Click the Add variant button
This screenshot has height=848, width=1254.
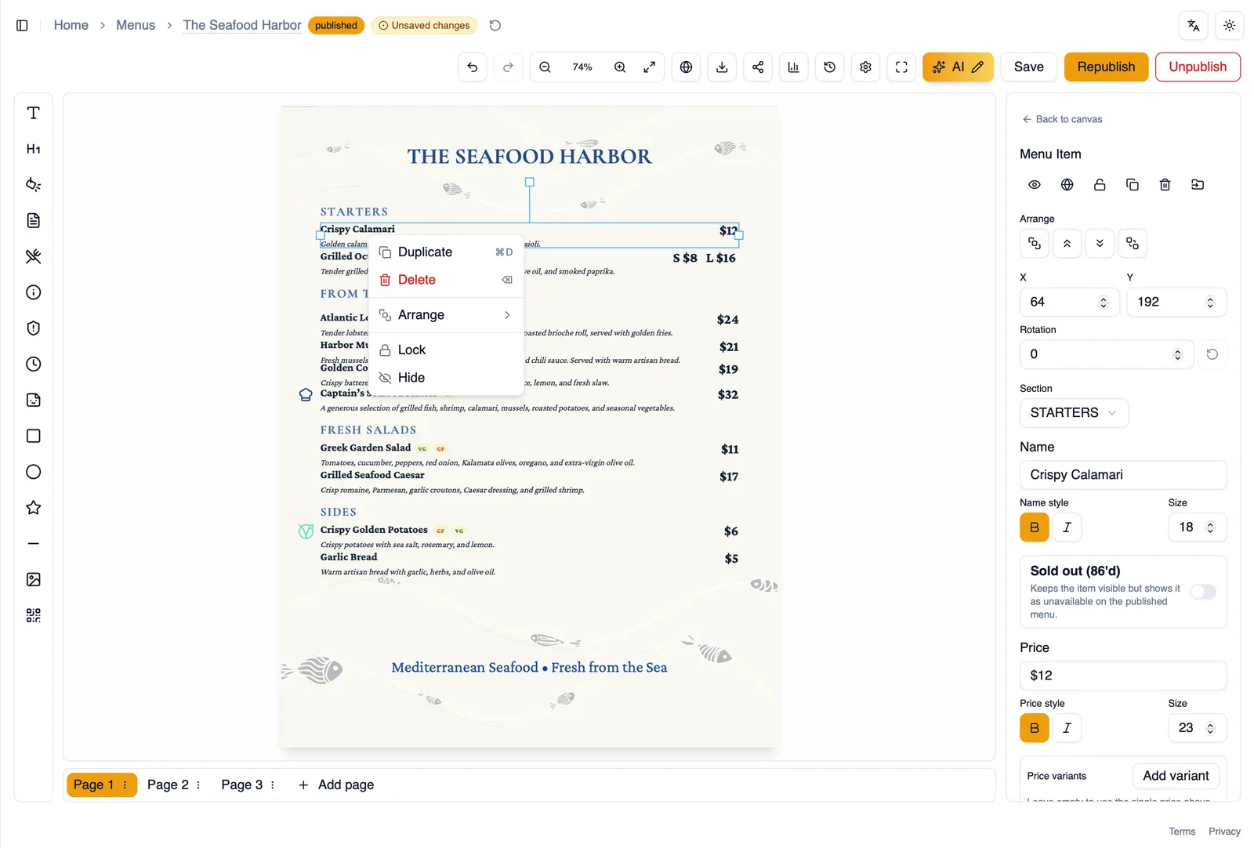pos(1176,776)
